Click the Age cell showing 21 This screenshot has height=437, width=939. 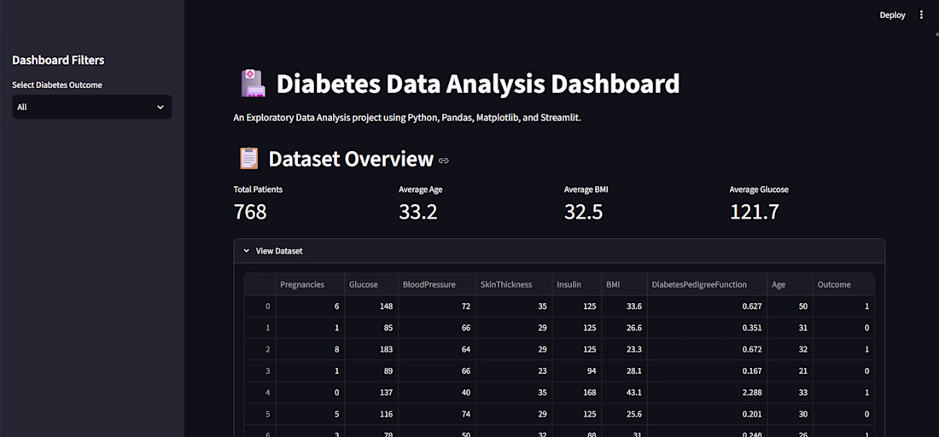[790, 370]
